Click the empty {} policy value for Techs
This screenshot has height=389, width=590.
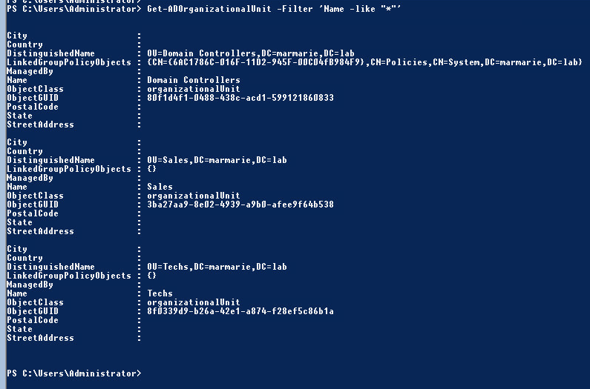click(x=152, y=276)
